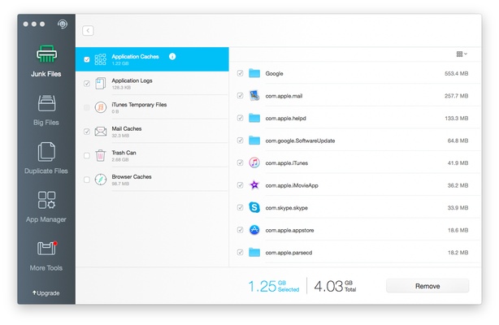Click the iTunes icon for com.apple.iTunes

tap(254, 162)
